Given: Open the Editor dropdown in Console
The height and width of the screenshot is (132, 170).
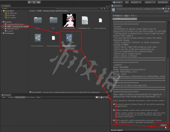Looking at the screenshot, I should (x=39, y=97).
